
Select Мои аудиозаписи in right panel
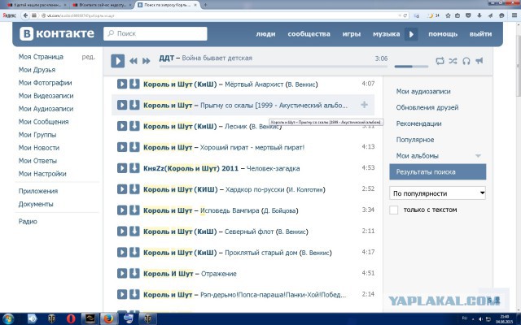423,91
